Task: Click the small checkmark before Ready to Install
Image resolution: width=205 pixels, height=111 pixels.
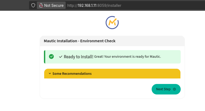Action: click(61, 57)
